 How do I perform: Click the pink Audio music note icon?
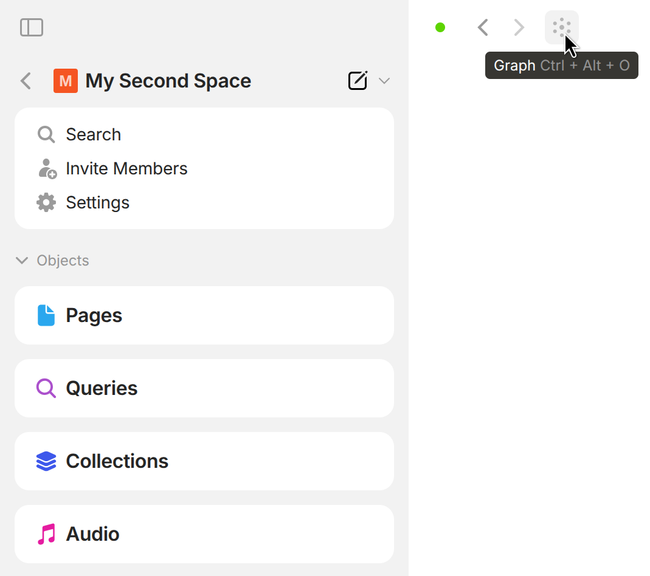click(x=46, y=534)
